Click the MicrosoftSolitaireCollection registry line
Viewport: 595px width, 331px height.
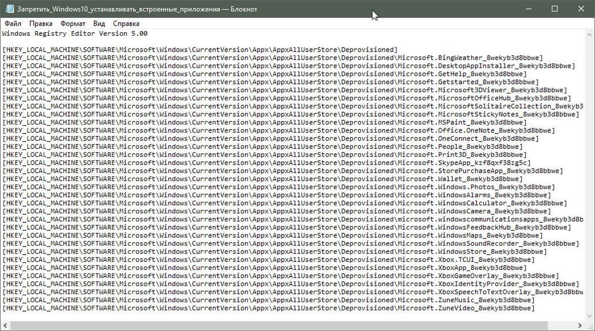pyautogui.click(x=293, y=106)
